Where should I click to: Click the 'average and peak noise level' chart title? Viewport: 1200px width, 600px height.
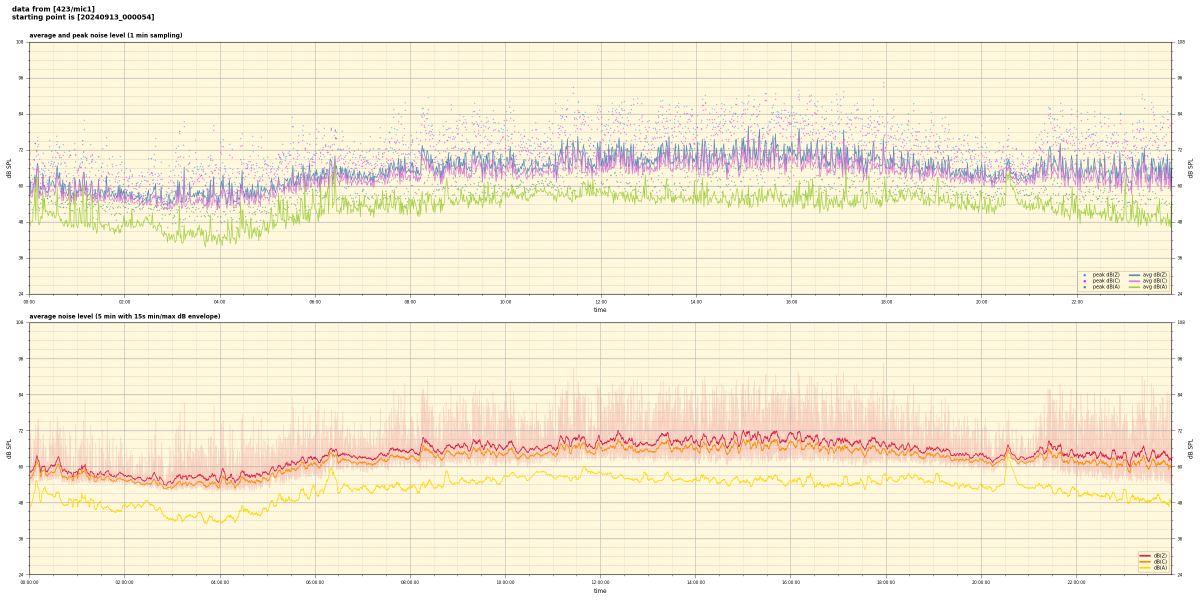[x=105, y=35]
